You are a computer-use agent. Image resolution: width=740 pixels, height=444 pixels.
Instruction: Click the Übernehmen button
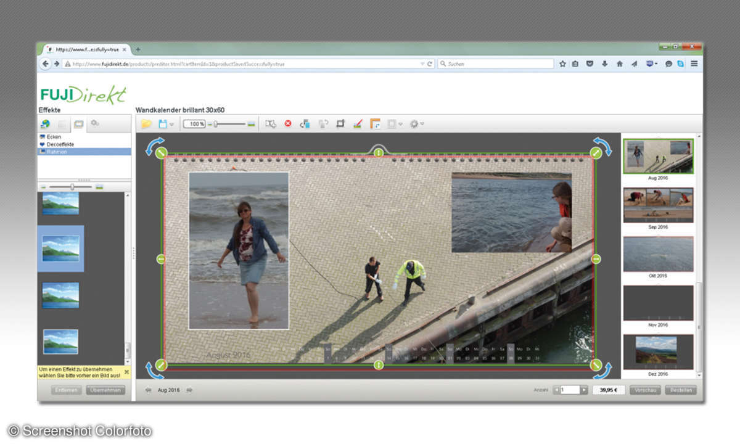(x=105, y=390)
